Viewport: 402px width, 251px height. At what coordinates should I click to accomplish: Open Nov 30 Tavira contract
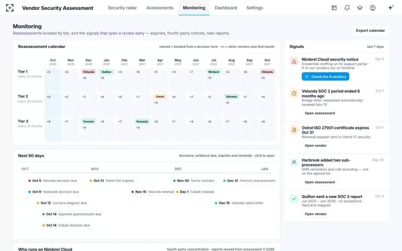194,181
